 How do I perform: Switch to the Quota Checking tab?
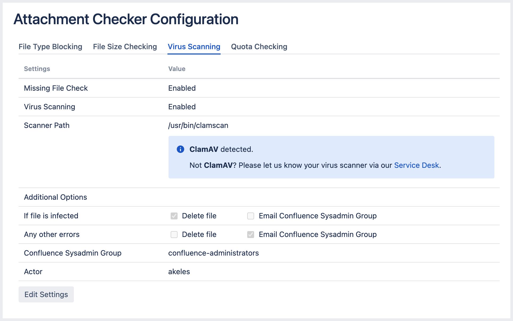click(x=259, y=47)
